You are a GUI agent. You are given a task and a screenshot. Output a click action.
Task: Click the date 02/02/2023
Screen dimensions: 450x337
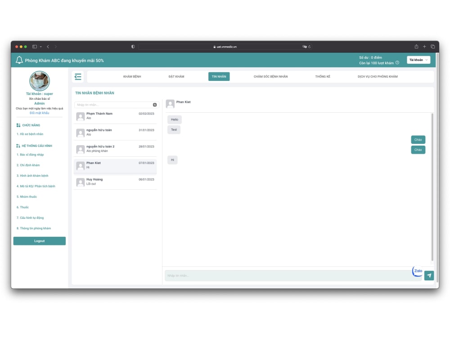[146, 114]
